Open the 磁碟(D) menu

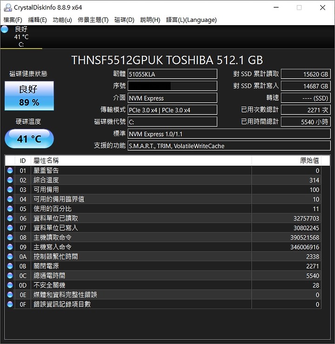124,20
